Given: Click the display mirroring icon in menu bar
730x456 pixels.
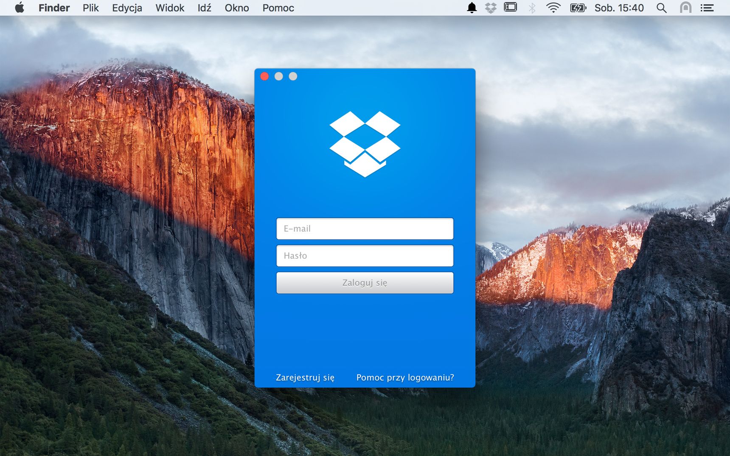Looking at the screenshot, I should click(510, 7).
